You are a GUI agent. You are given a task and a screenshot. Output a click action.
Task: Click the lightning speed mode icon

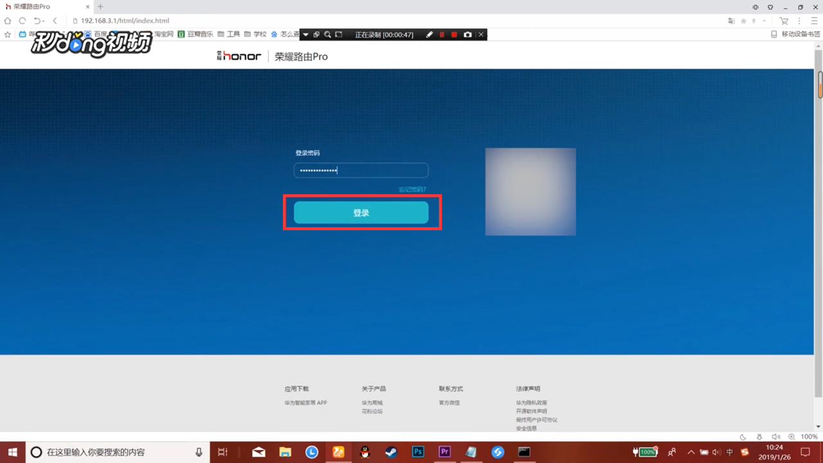[x=754, y=21]
